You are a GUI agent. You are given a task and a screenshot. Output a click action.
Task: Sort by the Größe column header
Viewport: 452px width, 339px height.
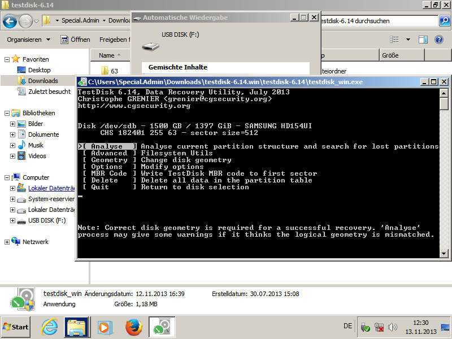[402, 55]
